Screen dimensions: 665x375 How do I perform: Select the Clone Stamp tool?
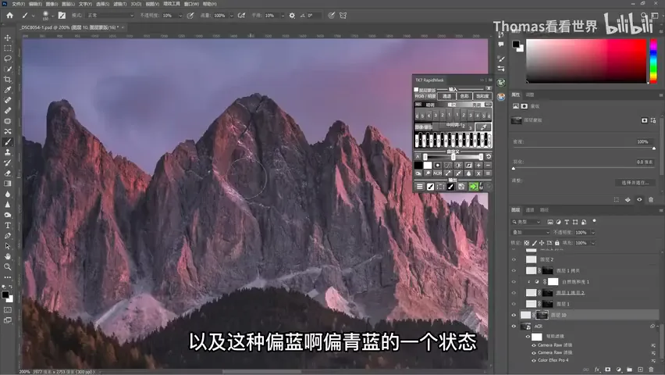[x=8, y=152]
